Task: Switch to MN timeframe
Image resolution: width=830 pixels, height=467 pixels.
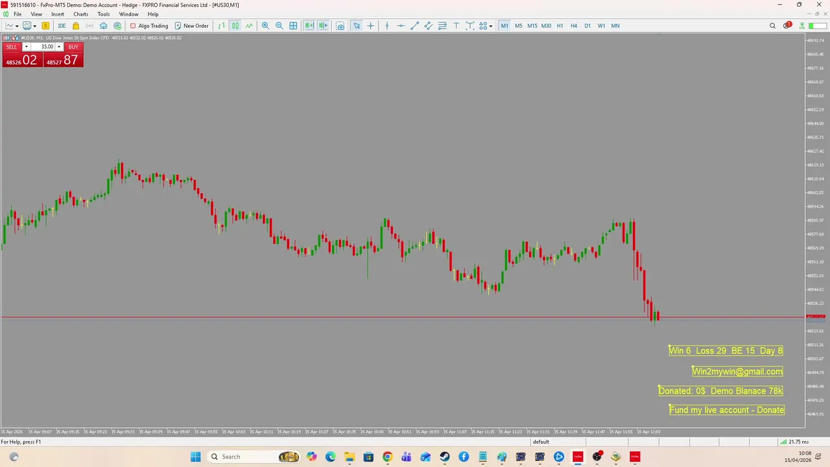Action: click(x=615, y=26)
